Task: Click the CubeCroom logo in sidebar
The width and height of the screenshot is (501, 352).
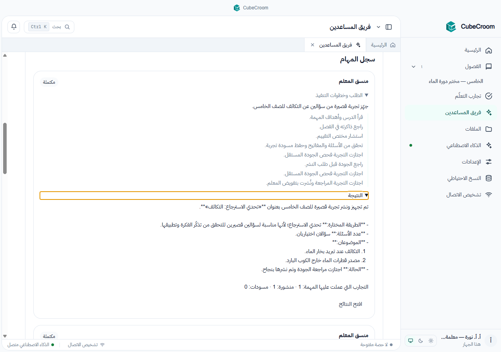Action: [x=451, y=27]
